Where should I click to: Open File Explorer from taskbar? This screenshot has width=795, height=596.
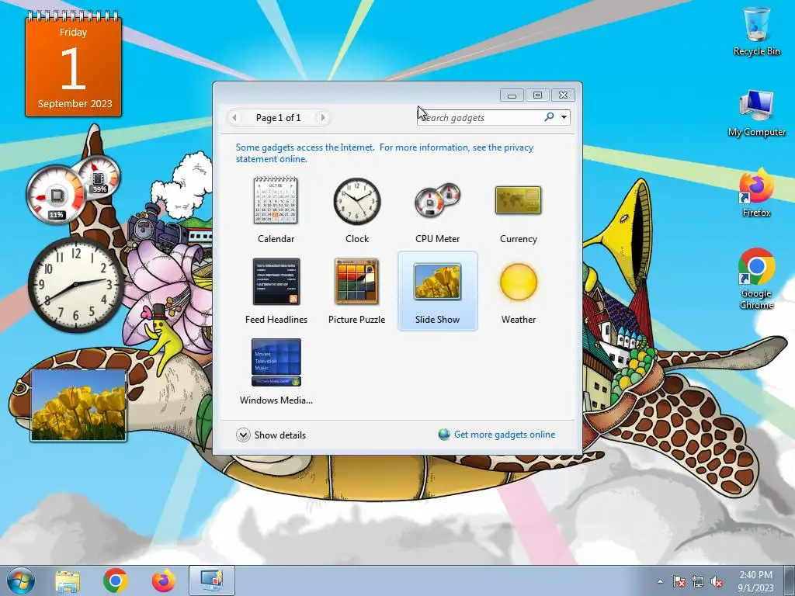pyautogui.click(x=68, y=580)
